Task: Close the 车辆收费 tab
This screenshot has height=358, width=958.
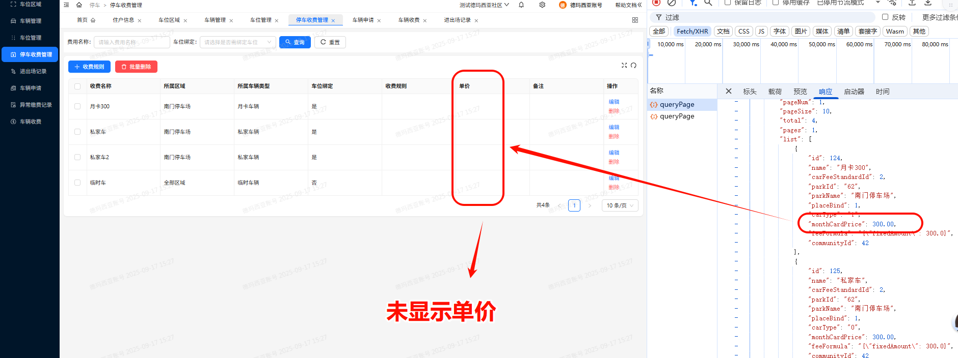Action: [x=425, y=21]
